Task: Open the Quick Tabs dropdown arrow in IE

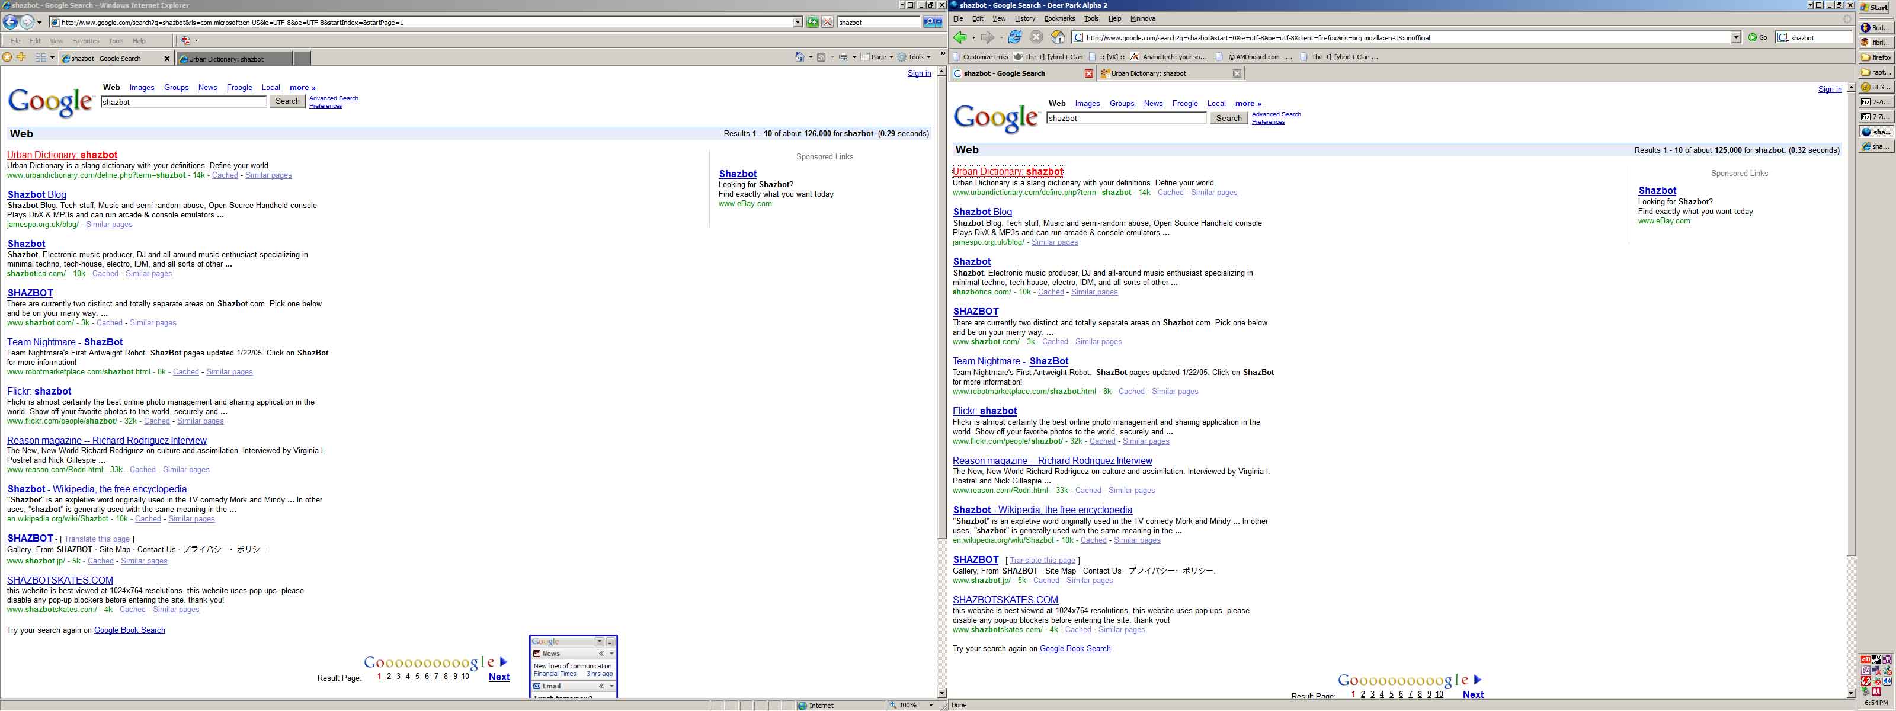Action: click(52, 57)
